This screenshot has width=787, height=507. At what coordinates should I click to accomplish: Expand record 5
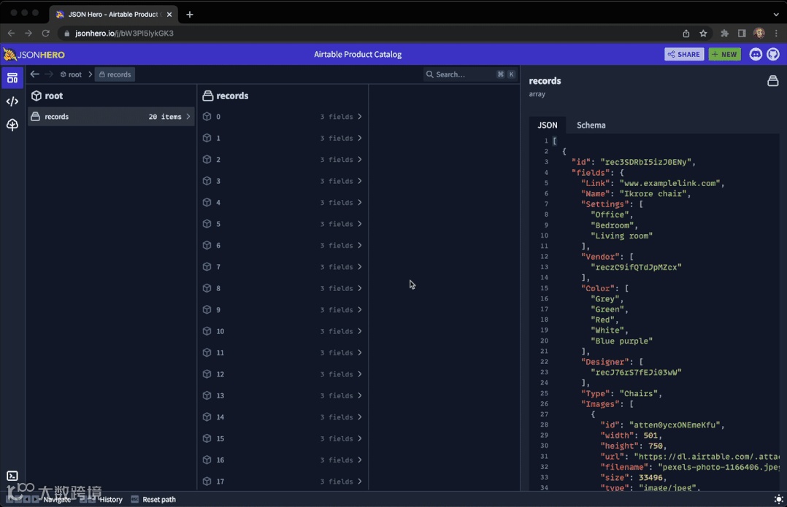pyautogui.click(x=282, y=224)
